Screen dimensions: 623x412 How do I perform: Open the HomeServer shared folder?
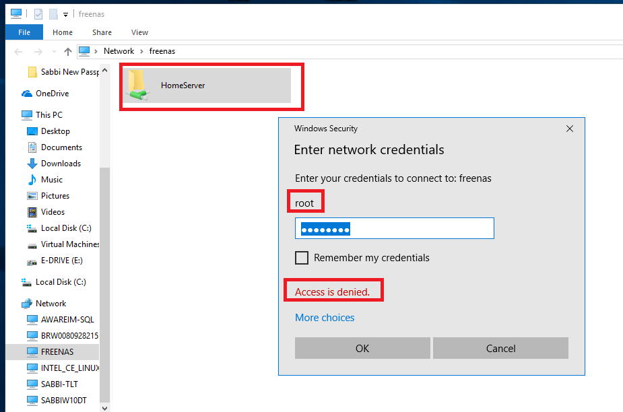(x=207, y=85)
